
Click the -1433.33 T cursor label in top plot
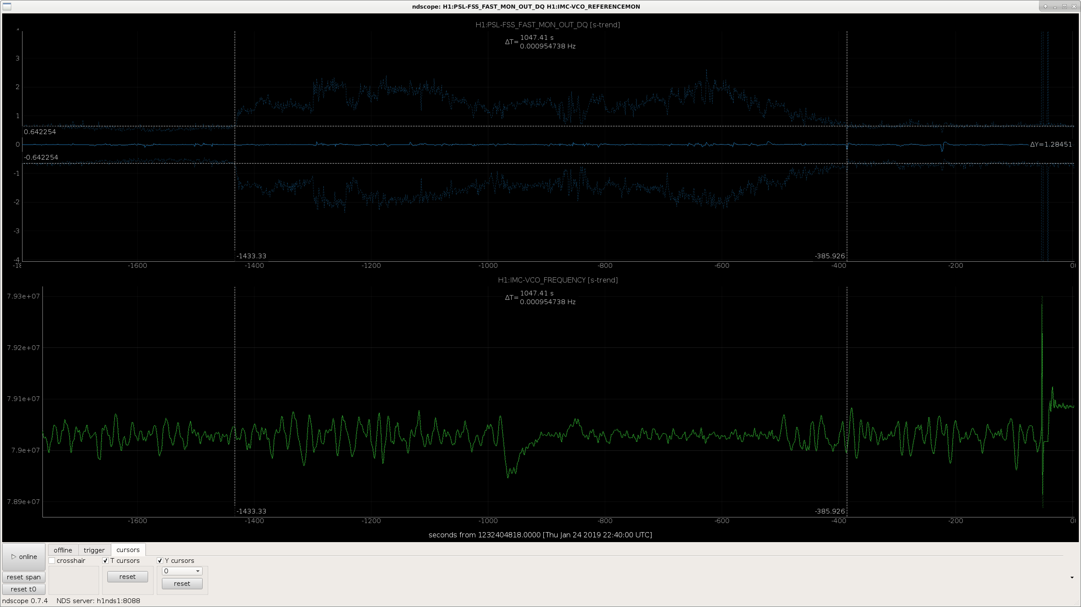pos(251,256)
